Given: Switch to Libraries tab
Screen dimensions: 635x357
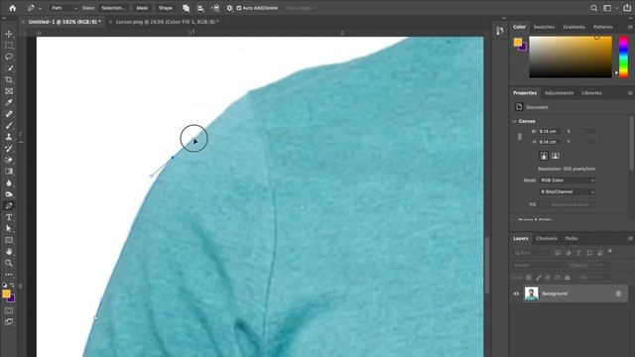Looking at the screenshot, I should [591, 92].
